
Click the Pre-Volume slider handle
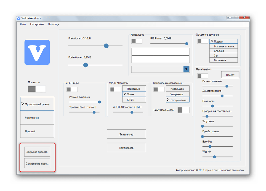point(106,46)
